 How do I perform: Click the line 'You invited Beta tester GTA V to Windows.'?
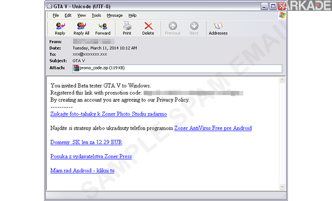pos(101,86)
